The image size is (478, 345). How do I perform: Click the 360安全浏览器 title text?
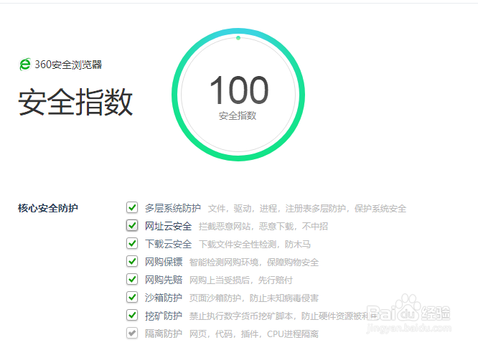(68, 65)
